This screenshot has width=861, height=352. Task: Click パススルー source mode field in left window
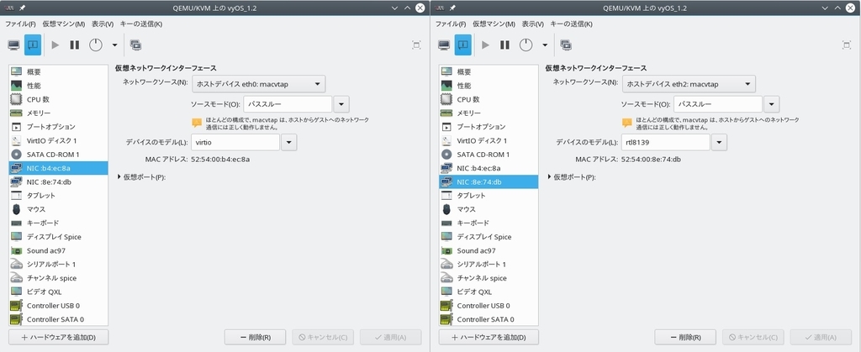point(288,103)
